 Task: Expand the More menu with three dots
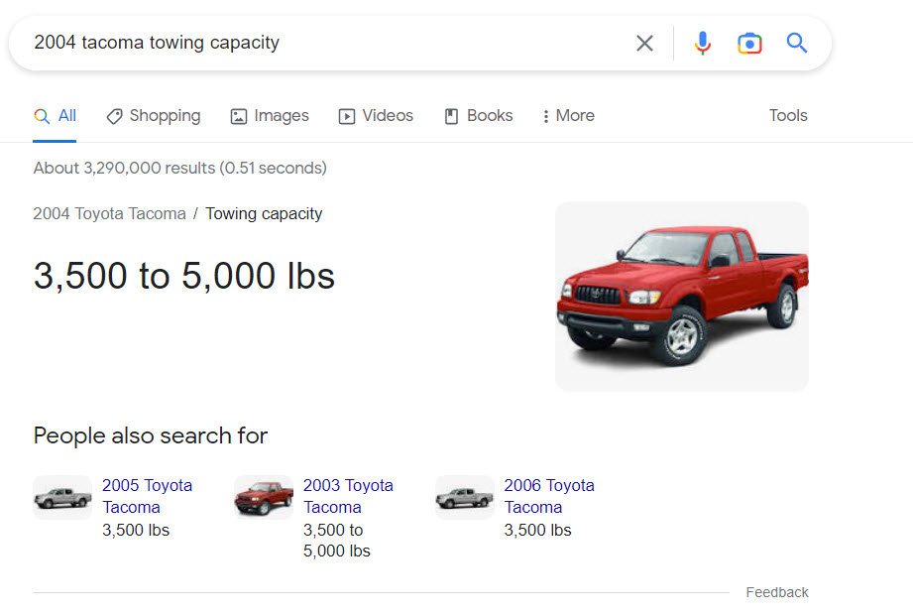point(568,116)
